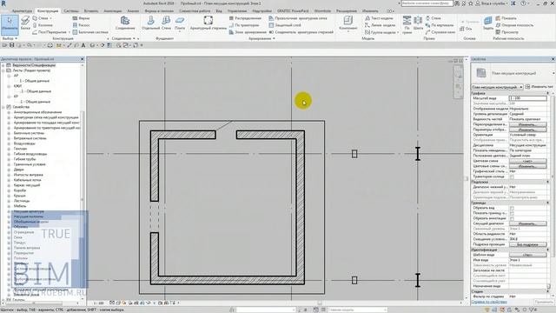Open the Компонент tool
Image resolution: width=556 pixels, height=313 pixels.
click(348, 23)
